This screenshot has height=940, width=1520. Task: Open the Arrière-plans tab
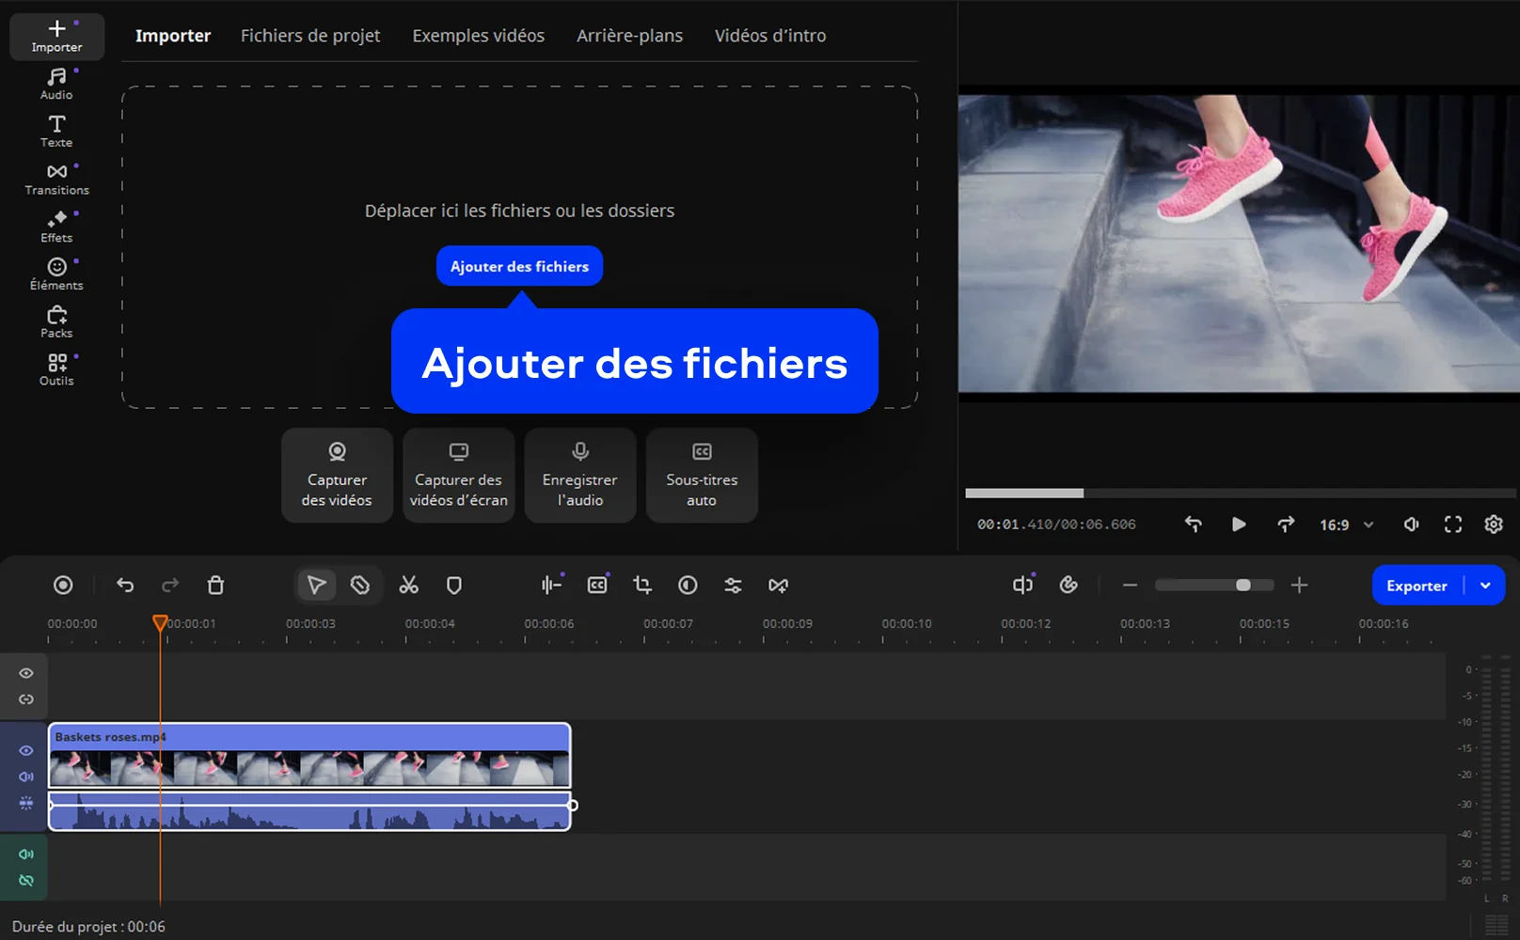pos(629,36)
